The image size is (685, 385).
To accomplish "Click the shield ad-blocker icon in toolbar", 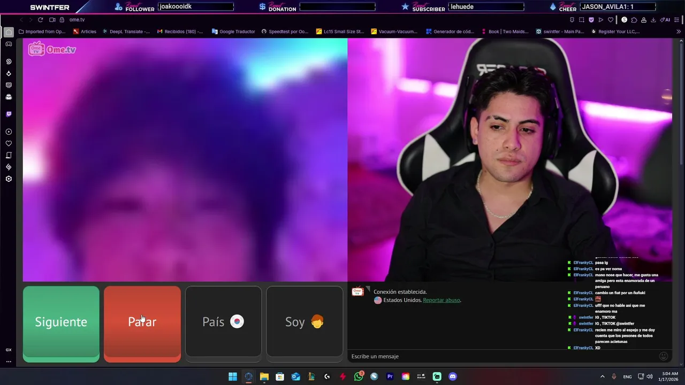I will click(x=591, y=20).
